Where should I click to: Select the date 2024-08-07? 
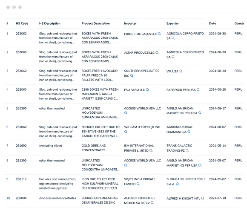coord(217,127)
